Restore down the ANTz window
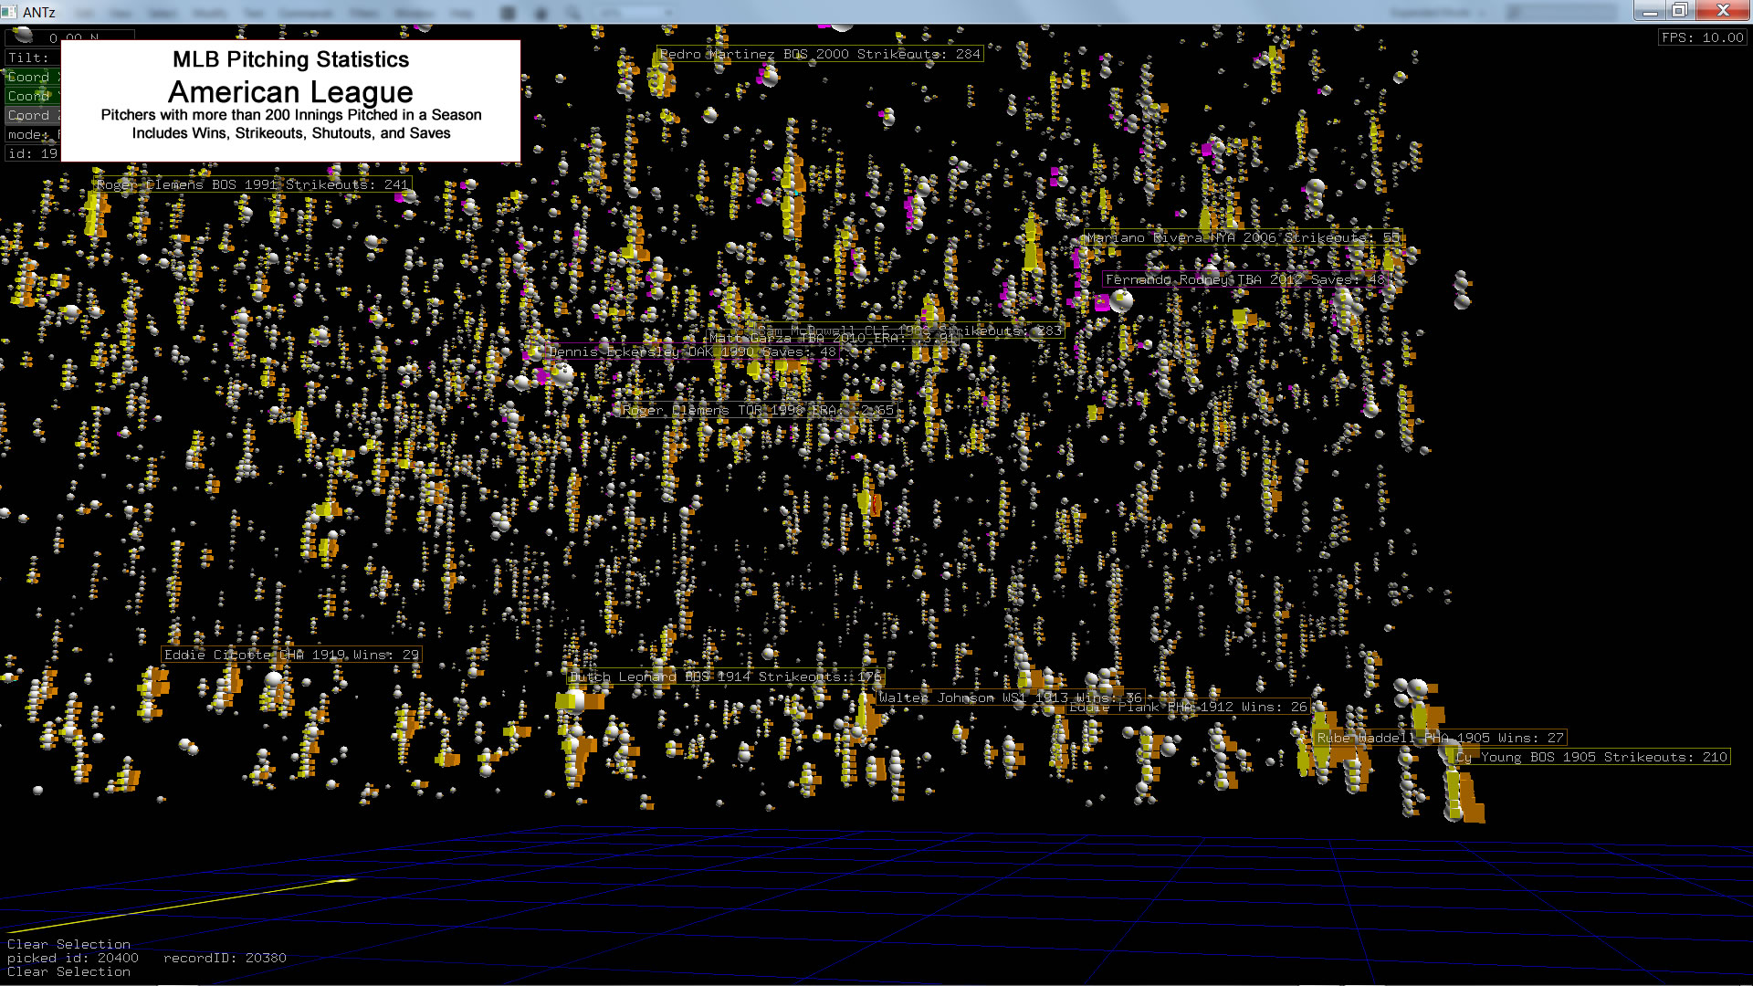The image size is (1753, 986). point(1679,11)
